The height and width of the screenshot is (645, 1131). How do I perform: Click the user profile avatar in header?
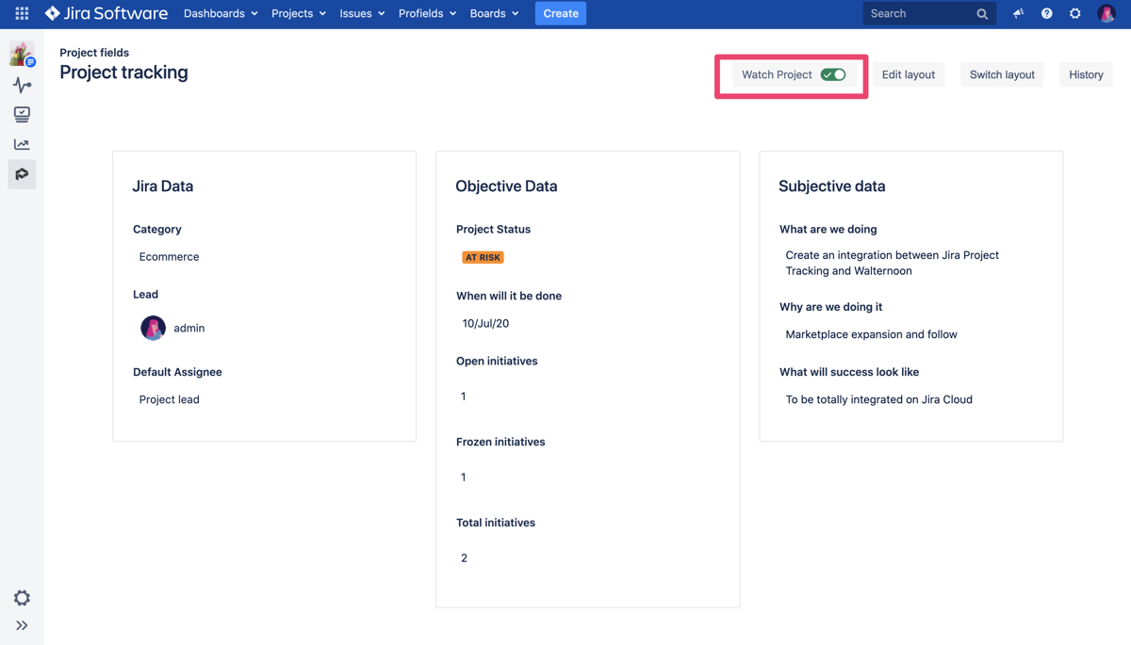1106,13
